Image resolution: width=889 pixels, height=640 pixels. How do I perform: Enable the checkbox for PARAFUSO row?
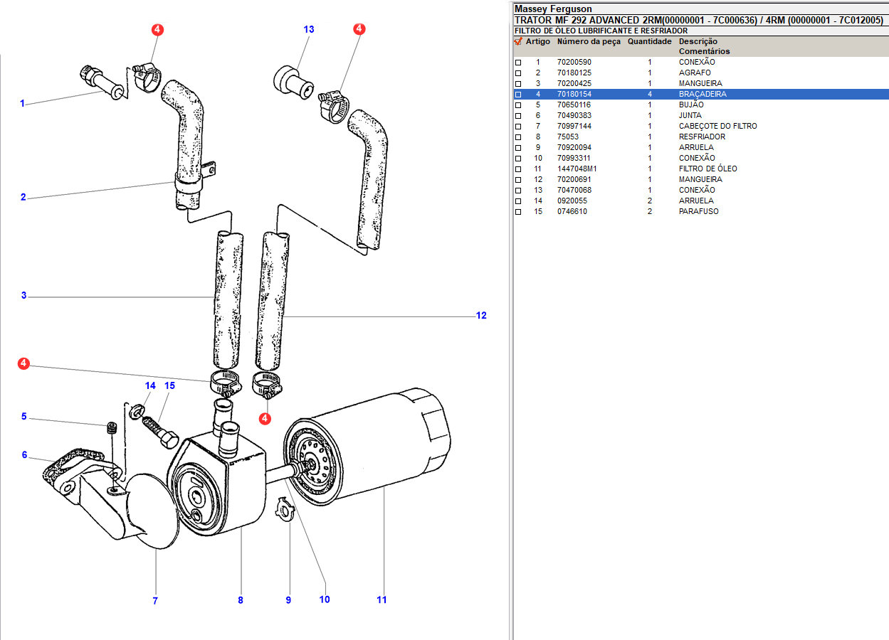[518, 212]
